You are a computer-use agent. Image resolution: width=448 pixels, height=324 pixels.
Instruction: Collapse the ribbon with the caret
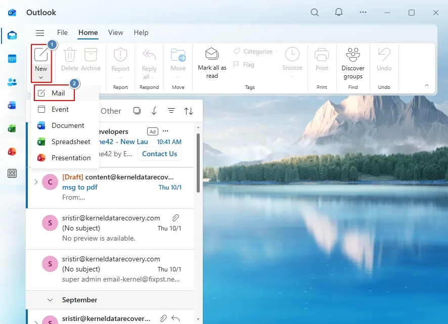(427, 85)
